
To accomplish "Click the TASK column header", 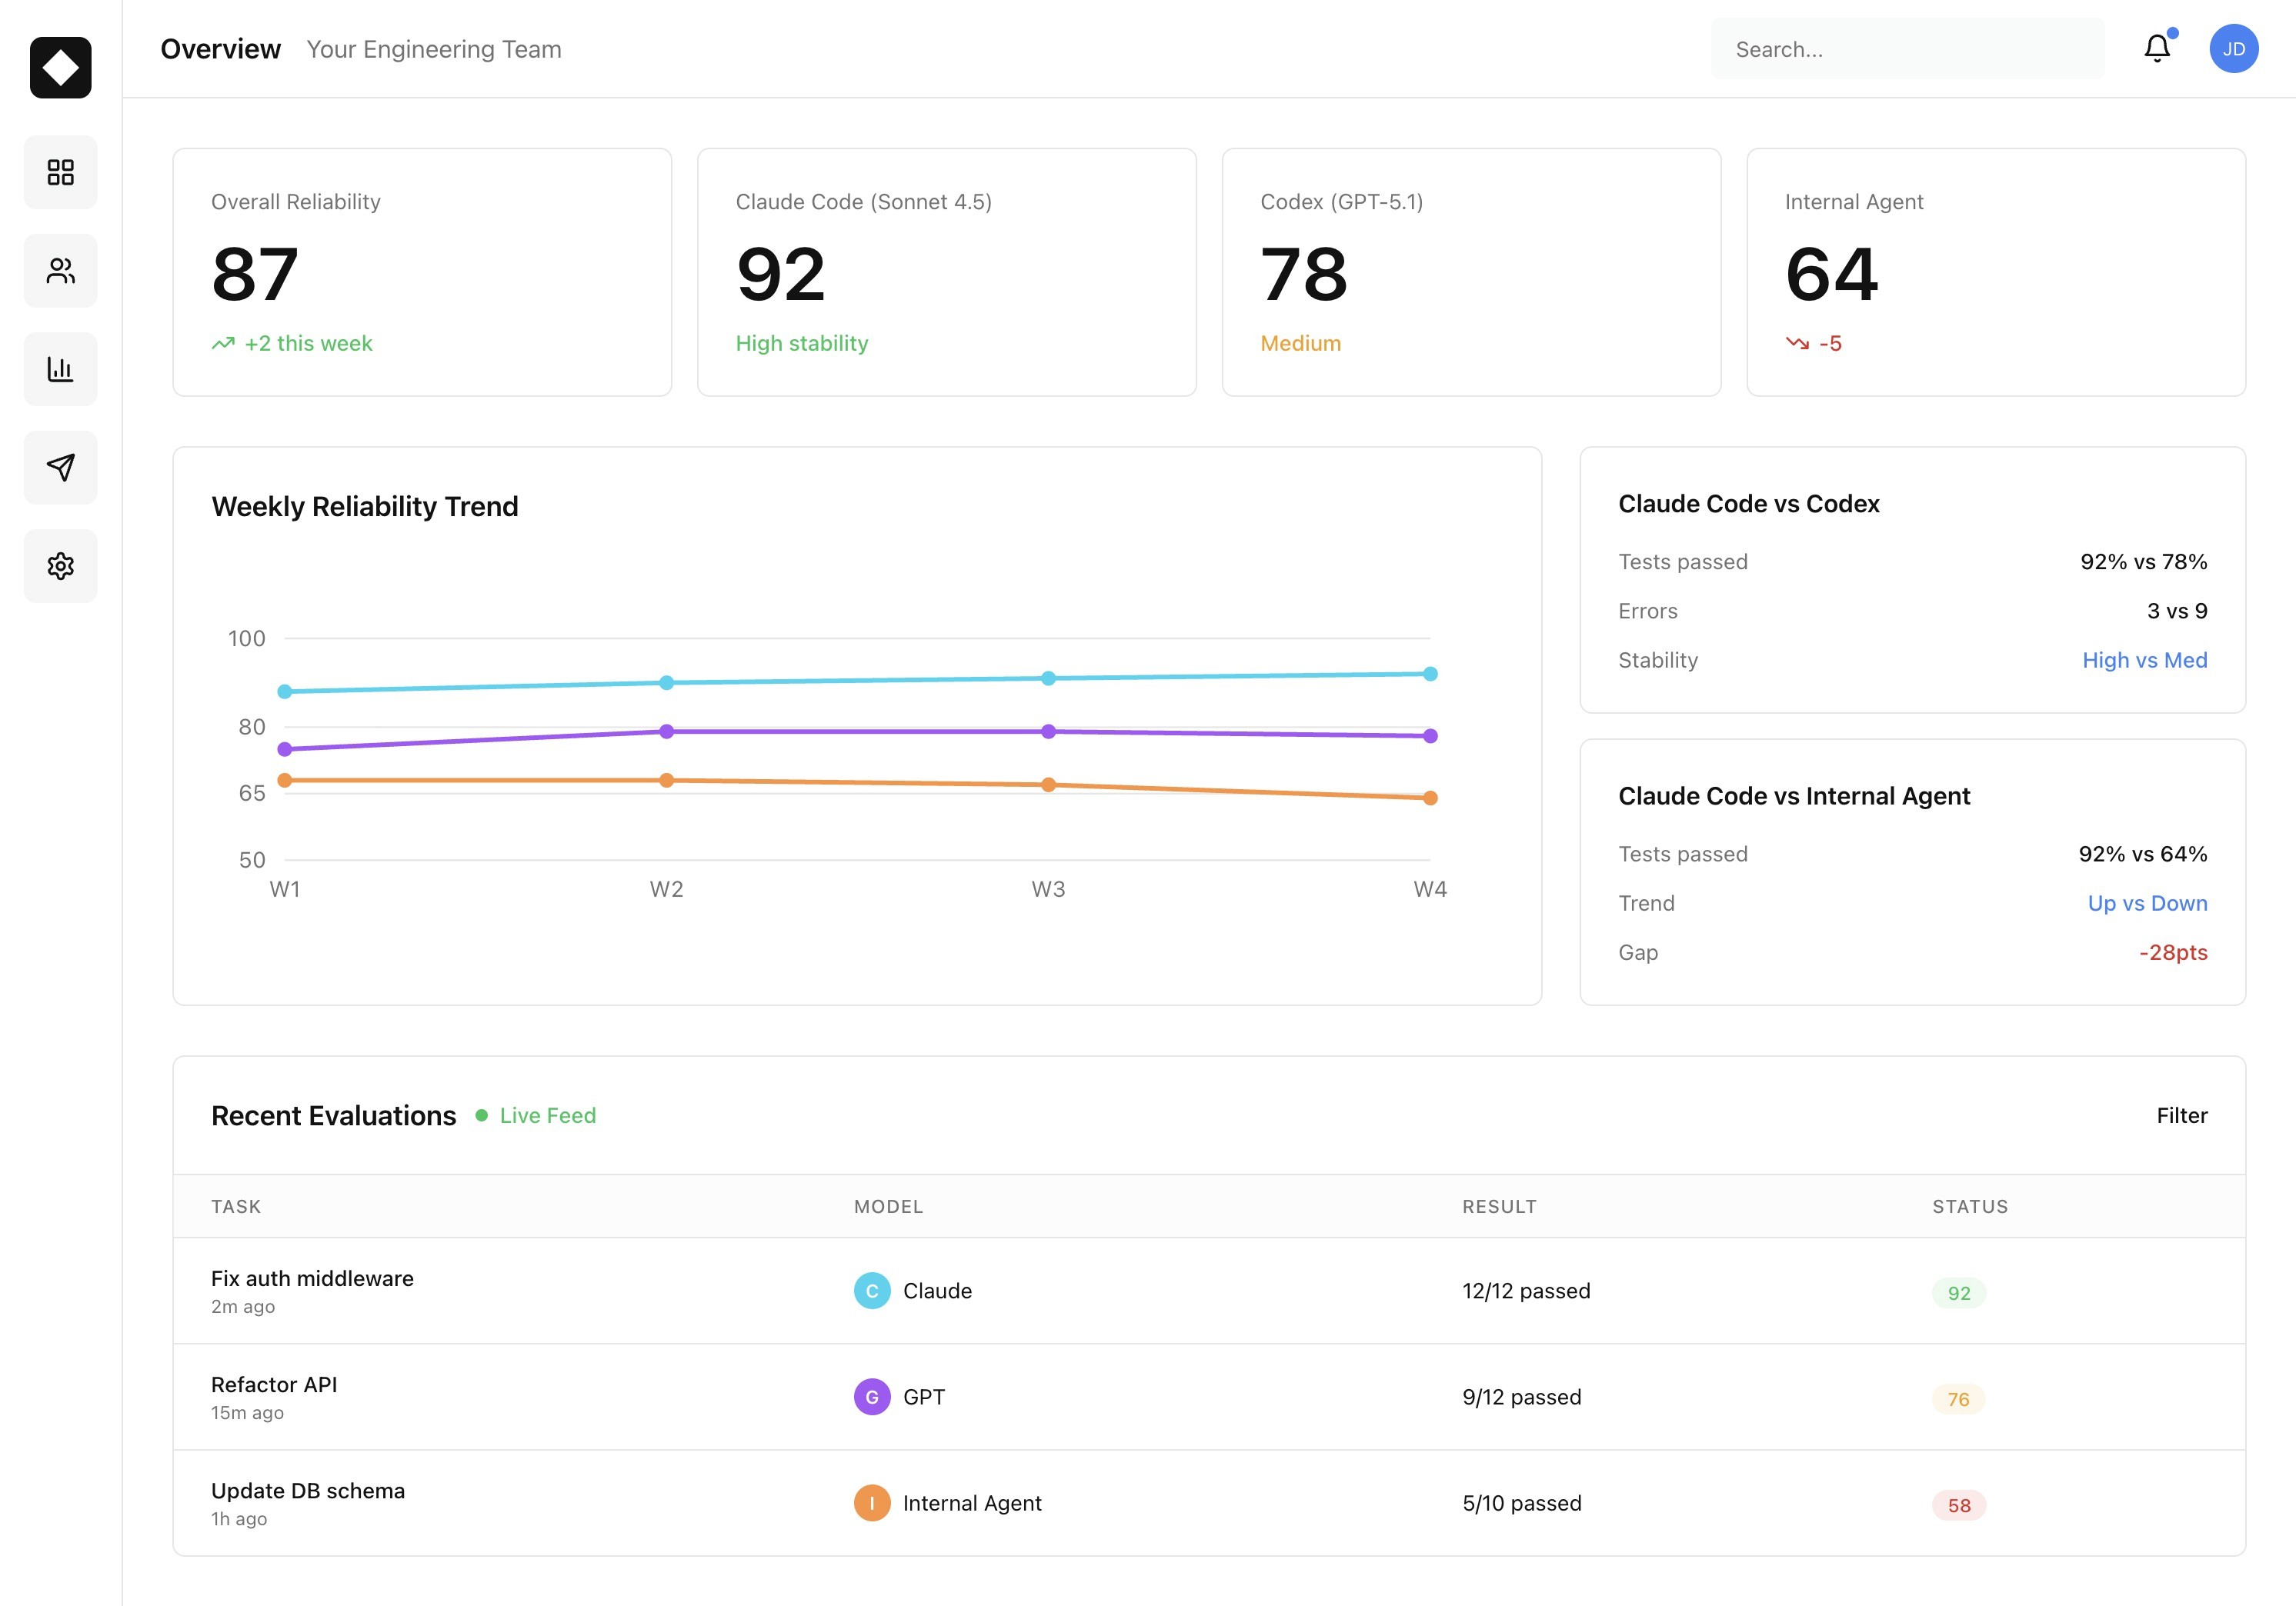I will coord(236,1206).
